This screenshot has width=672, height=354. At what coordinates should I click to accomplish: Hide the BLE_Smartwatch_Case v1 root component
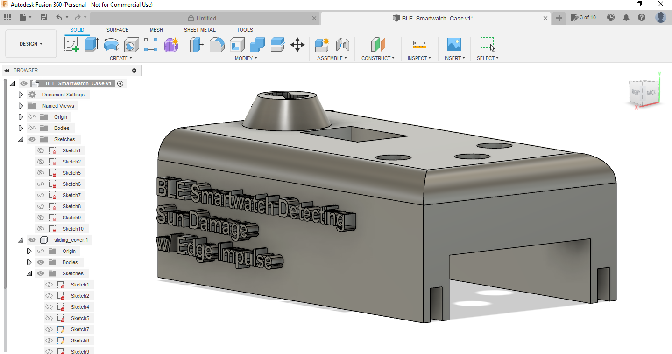pyautogui.click(x=24, y=83)
